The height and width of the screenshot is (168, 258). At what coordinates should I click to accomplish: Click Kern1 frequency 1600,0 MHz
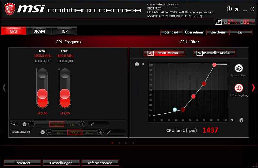pyautogui.click(x=65, y=56)
